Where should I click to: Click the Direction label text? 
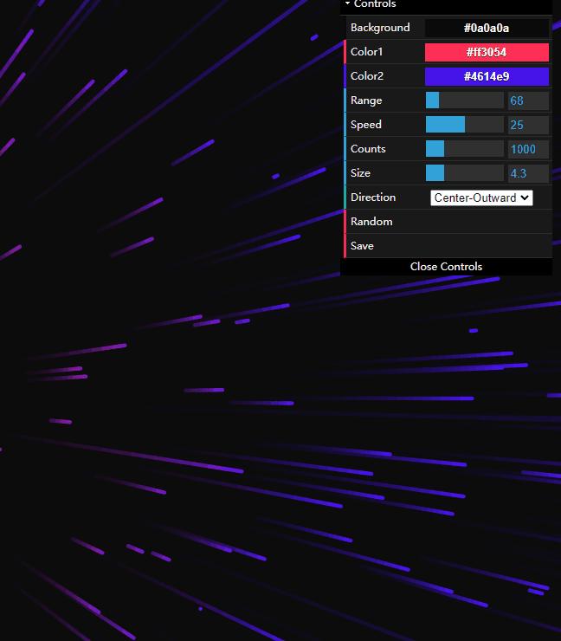pyautogui.click(x=373, y=197)
